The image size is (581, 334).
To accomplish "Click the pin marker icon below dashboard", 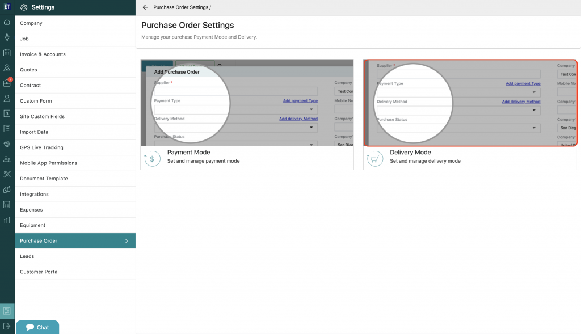I will click(x=7, y=37).
